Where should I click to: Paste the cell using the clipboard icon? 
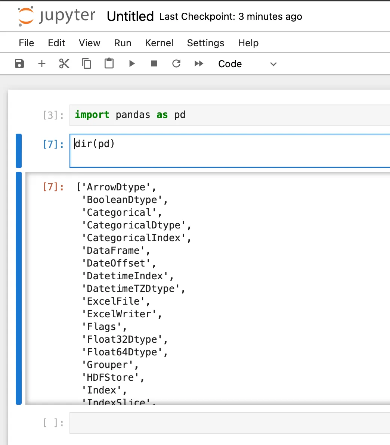(109, 64)
